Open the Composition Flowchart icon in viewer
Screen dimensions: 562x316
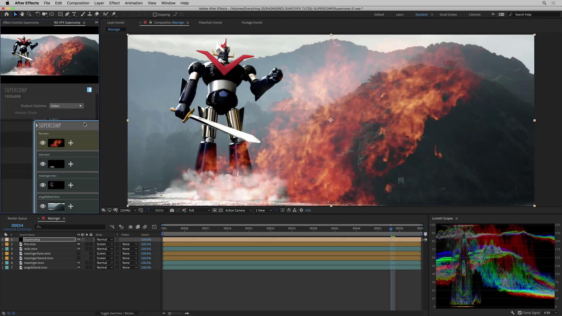click(295, 210)
